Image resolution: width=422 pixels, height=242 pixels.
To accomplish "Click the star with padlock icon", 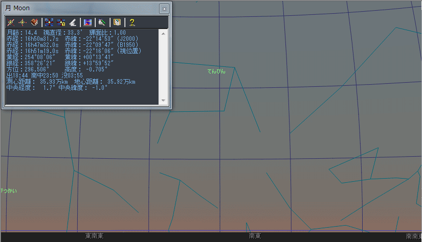I will pyautogui.click(x=61, y=22).
